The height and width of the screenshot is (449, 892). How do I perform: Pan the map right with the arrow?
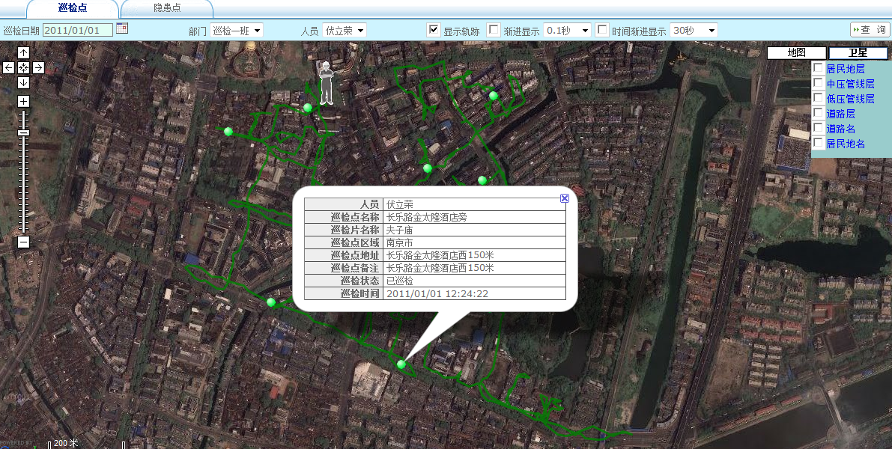pyautogui.click(x=38, y=67)
